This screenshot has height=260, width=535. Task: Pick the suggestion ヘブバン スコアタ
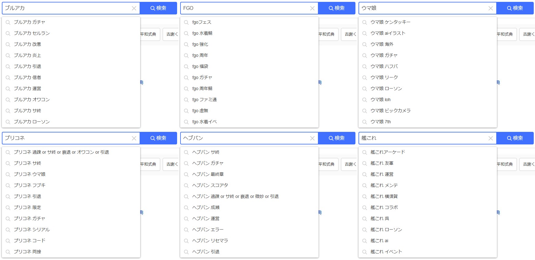click(x=249, y=185)
